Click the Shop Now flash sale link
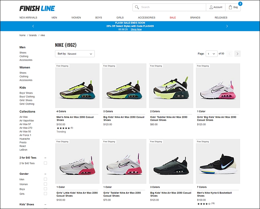The height and width of the screenshot is (209, 260). click(x=136, y=29)
